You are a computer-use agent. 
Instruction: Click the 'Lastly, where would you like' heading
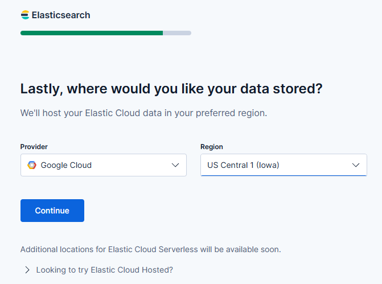[x=171, y=89]
